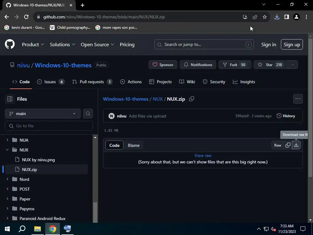Click the search files magnifier button
Screen dimensions: 313x235
click(88, 114)
